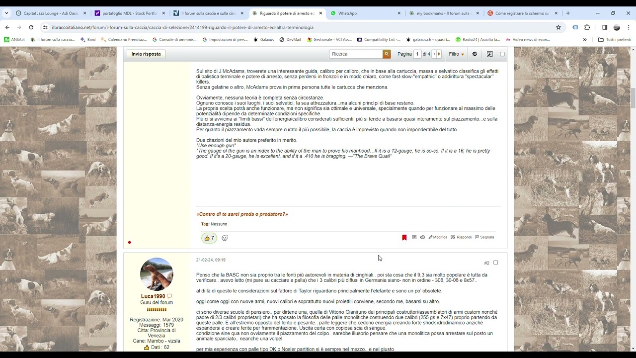Open DevMail bookmark

290,39
